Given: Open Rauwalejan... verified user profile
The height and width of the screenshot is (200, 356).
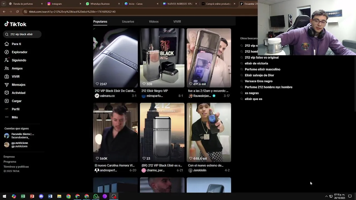Looking at the screenshot, I should [x=202, y=96].
